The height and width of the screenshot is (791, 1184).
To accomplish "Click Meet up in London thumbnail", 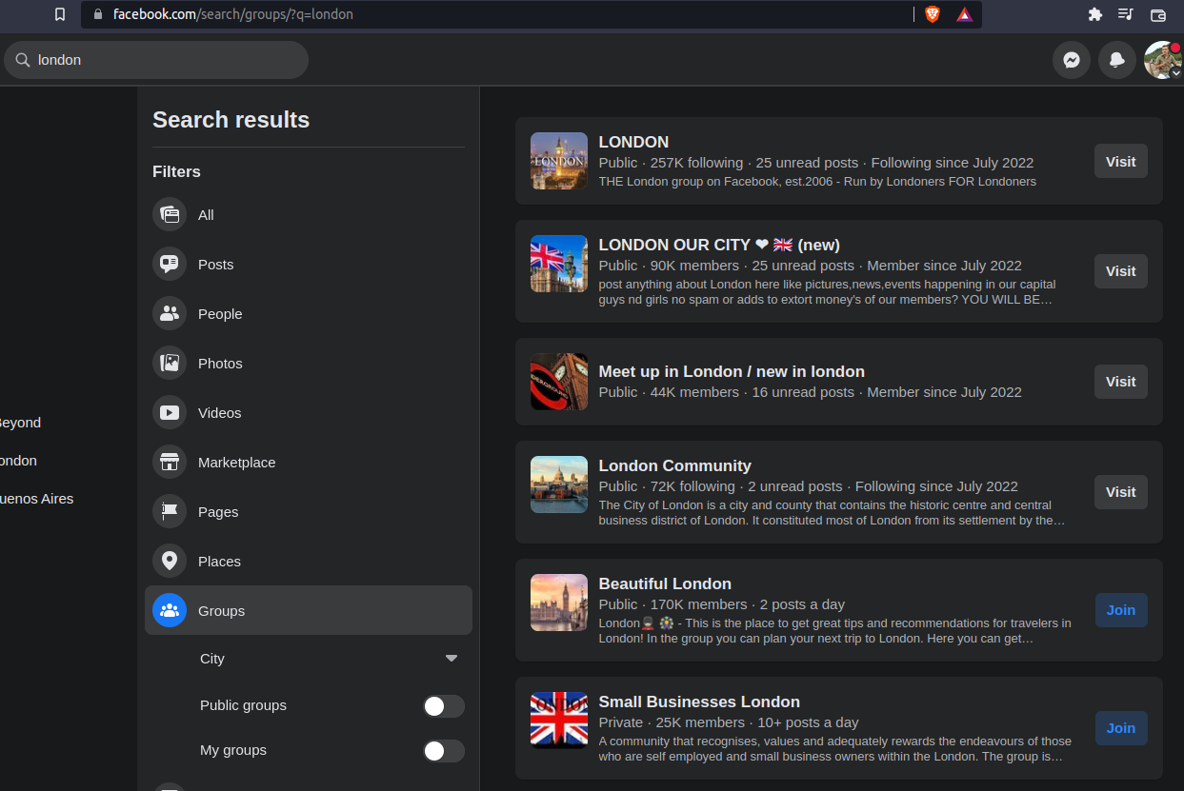I will pyautogui.click(x=559, y=382).
